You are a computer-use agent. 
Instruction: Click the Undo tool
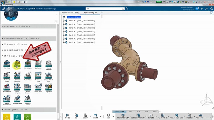click(95, 116)
